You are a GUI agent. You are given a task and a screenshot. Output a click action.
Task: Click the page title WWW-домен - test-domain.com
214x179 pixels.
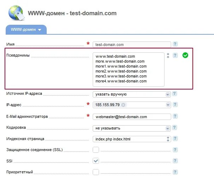pyautogui.click(x=72, y=13)
